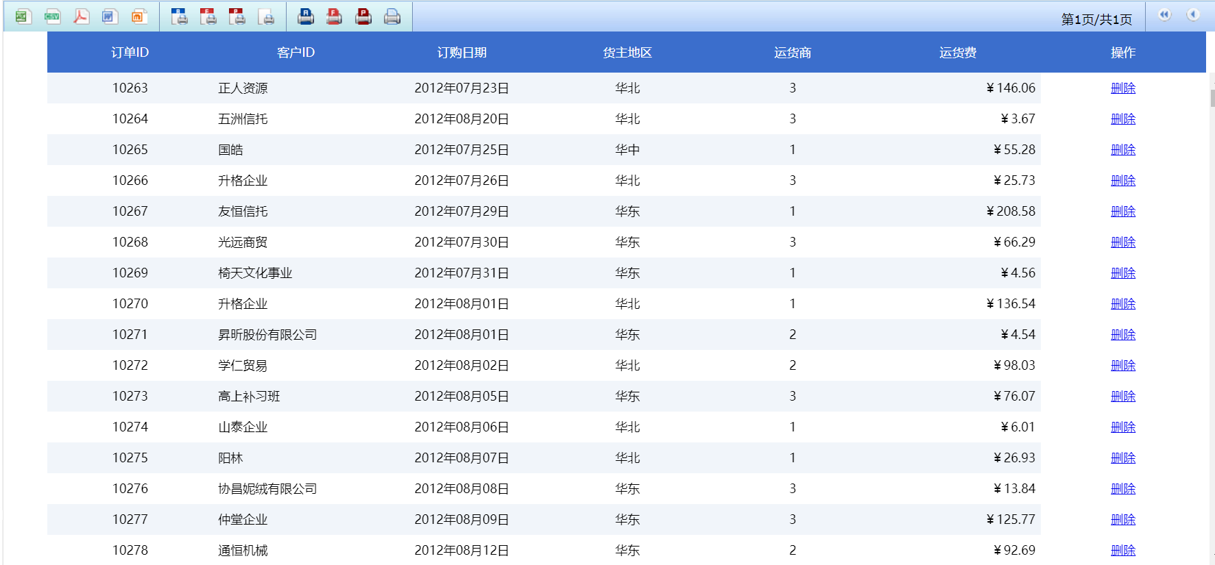Screen dimensions: 1215x565
Task: Go to previous page with single-arrow button
Action: click(x=1193, y=15)
